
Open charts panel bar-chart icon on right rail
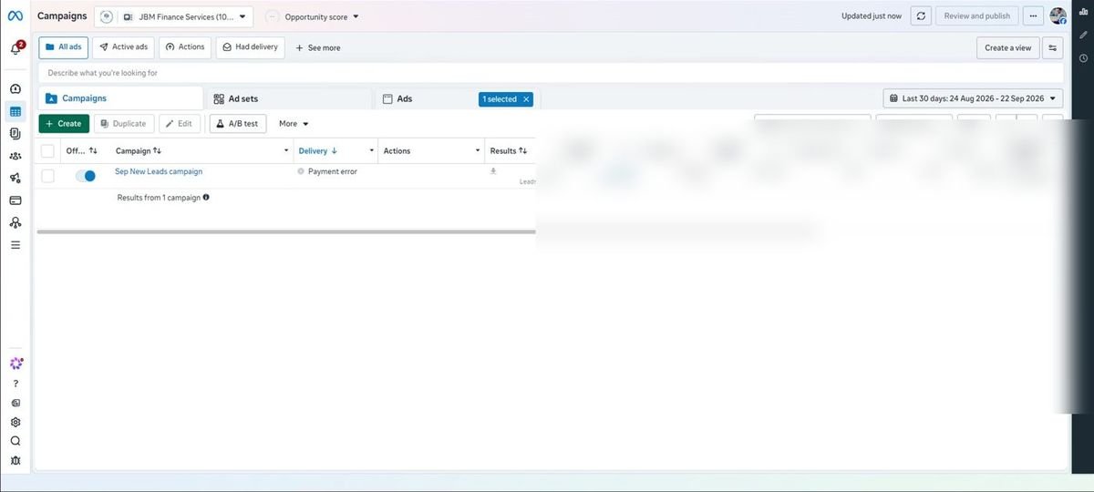[x=1083, y=13]
